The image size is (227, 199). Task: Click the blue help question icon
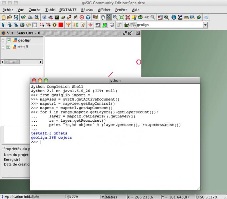click(x=88, y=17)
